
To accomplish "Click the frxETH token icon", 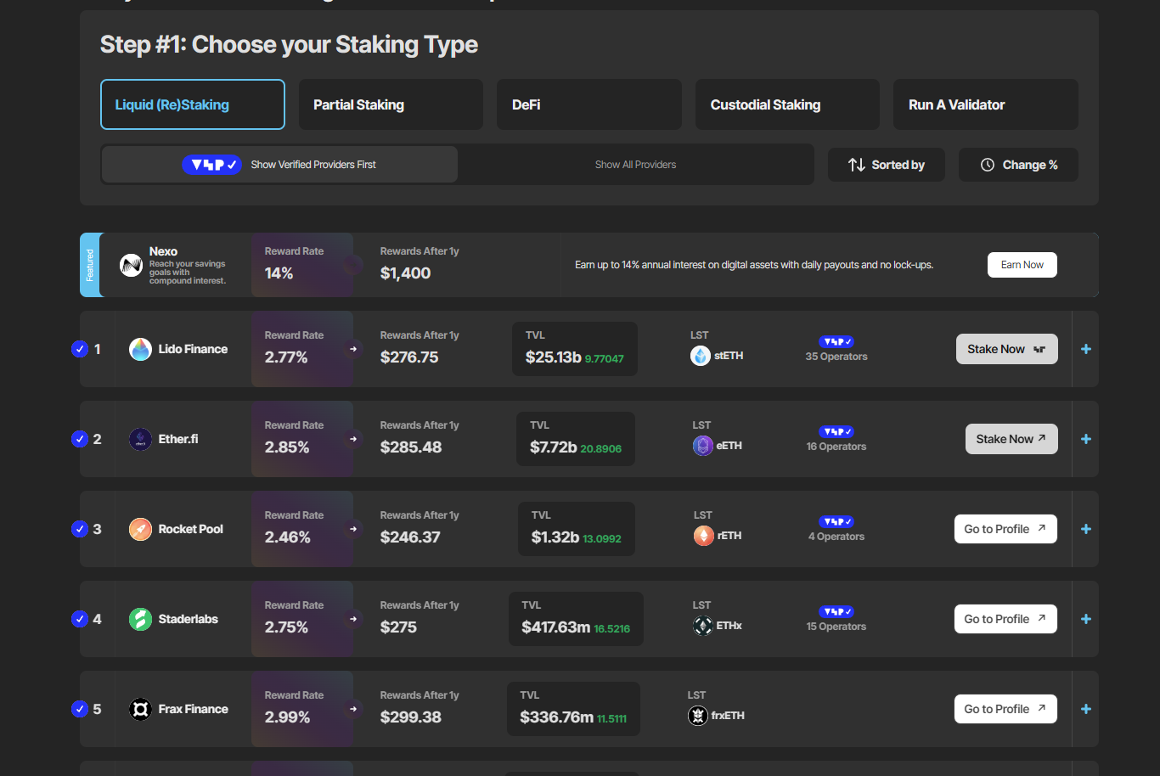I will (x=698, y=716).
